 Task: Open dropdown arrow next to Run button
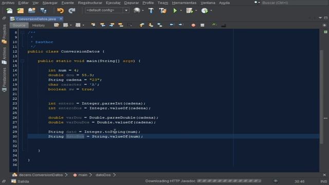[x=181, y=10]
